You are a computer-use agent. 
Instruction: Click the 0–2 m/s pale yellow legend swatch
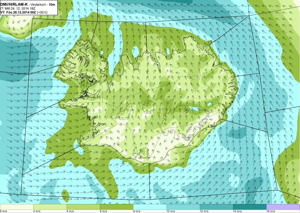(x=16, y=207)
